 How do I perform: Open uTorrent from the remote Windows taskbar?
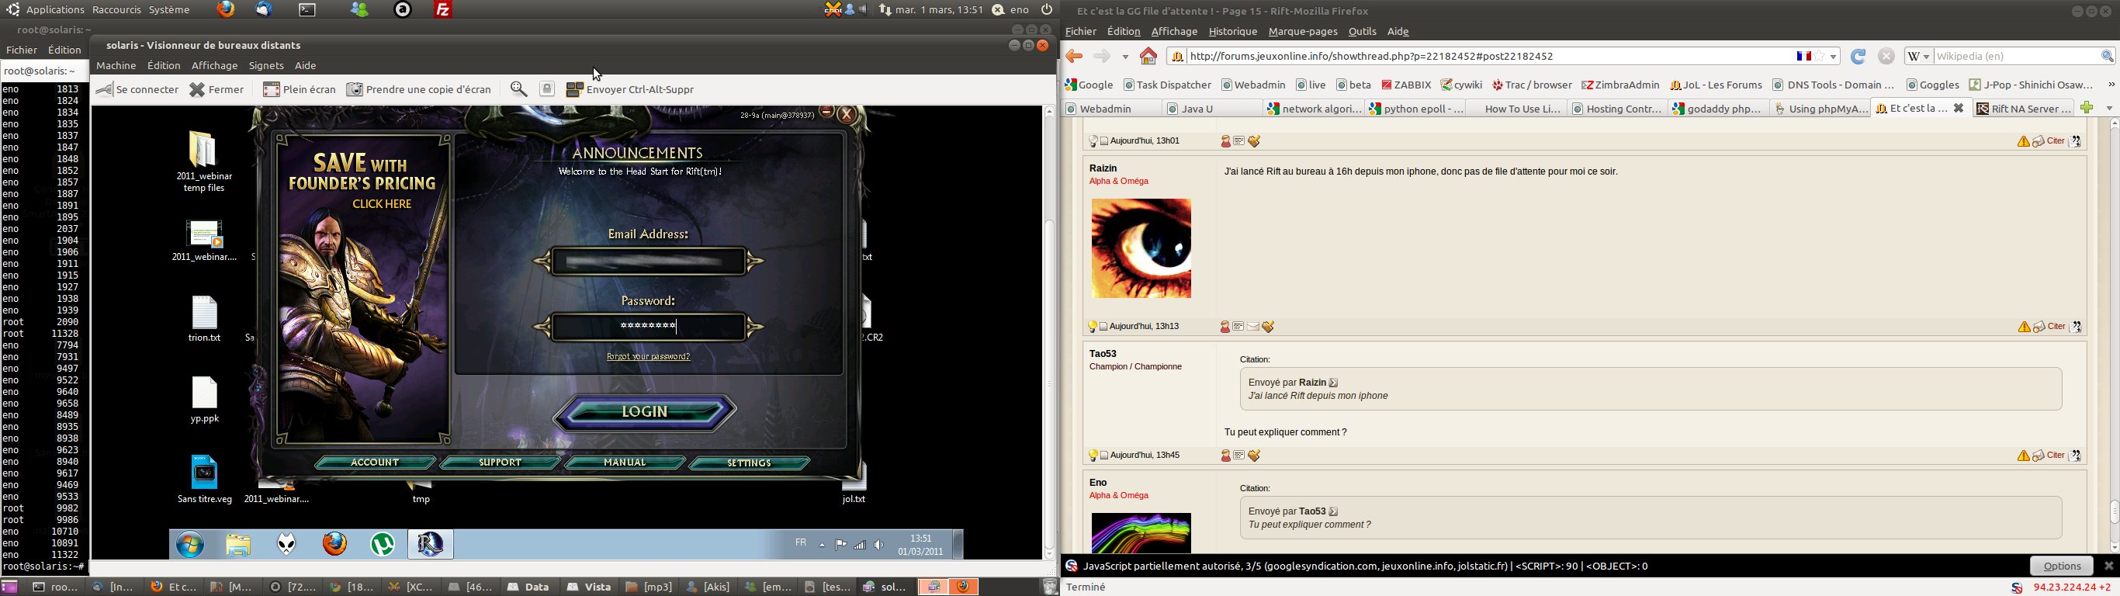click(383, 544)
